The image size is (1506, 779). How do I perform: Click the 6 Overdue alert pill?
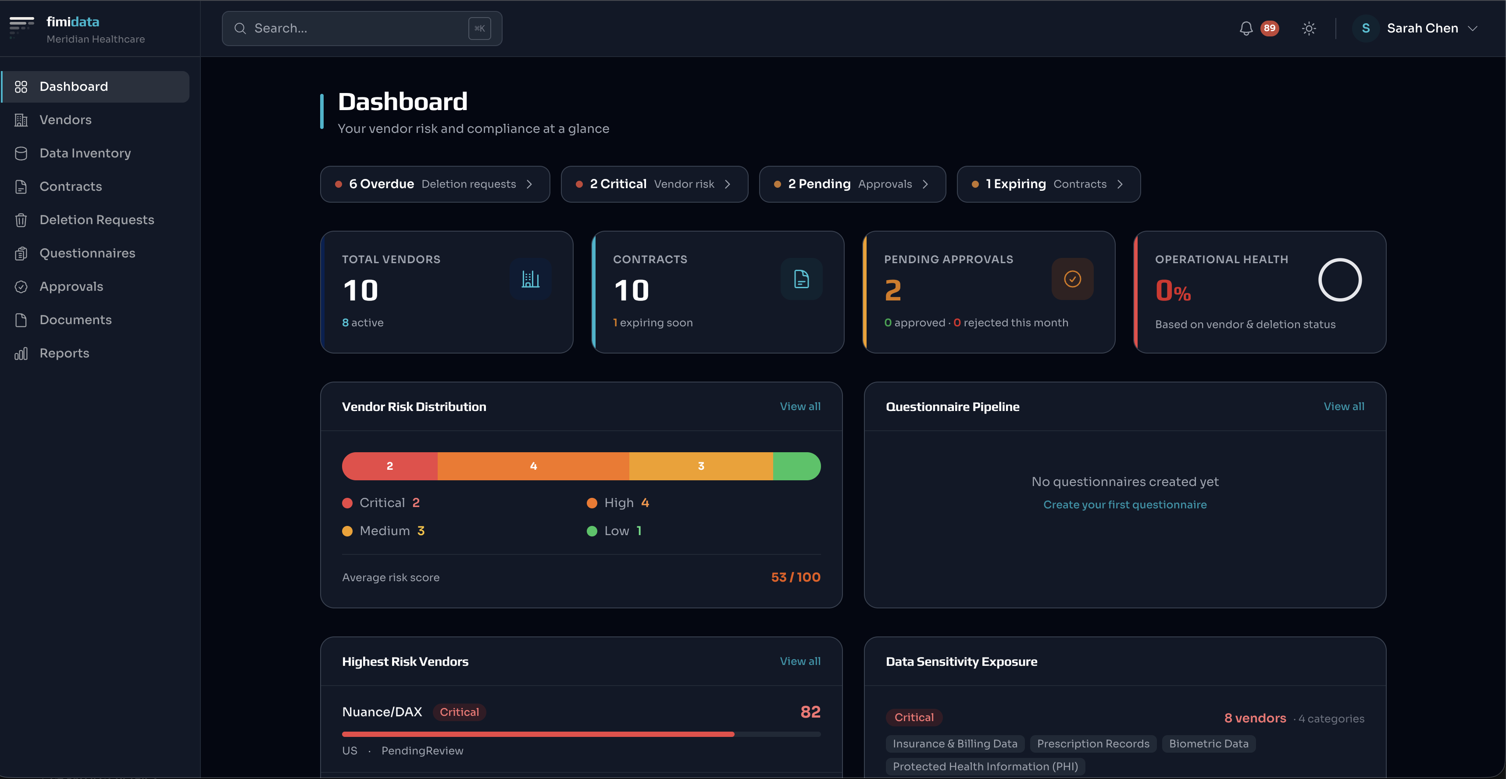click(435, 184)
